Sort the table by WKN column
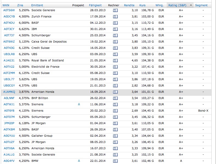The height and width of the screenshot is (164, 216). [6, 5]
